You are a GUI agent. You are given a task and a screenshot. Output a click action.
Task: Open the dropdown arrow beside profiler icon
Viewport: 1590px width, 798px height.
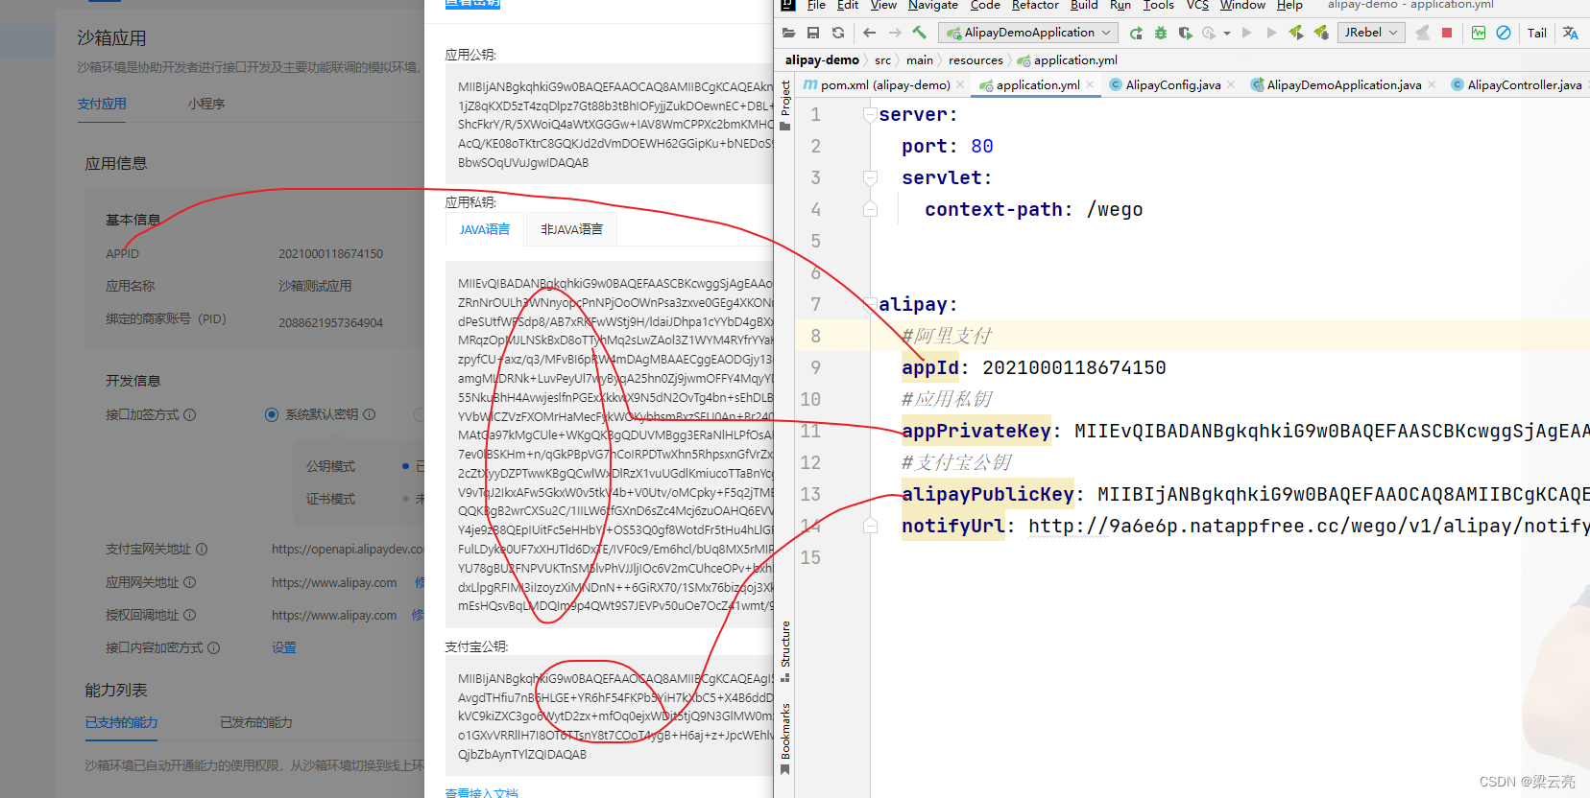tap(1227, 34)
